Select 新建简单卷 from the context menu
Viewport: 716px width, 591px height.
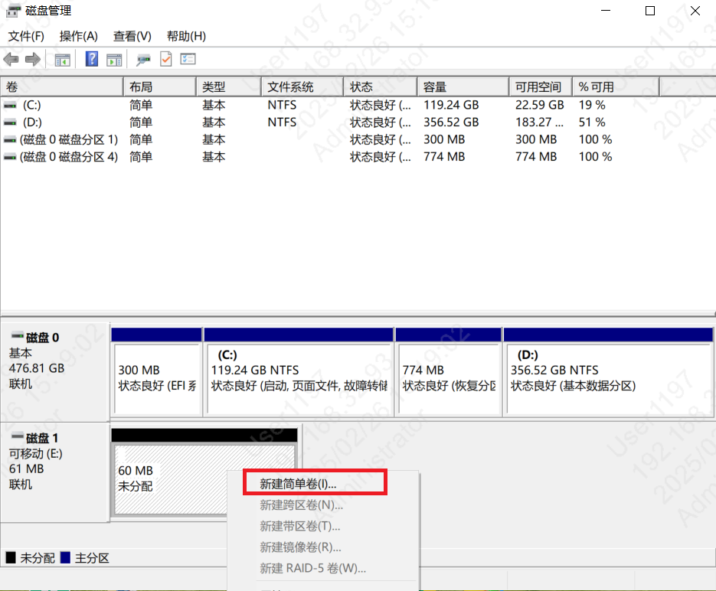[x=299, y=482]
